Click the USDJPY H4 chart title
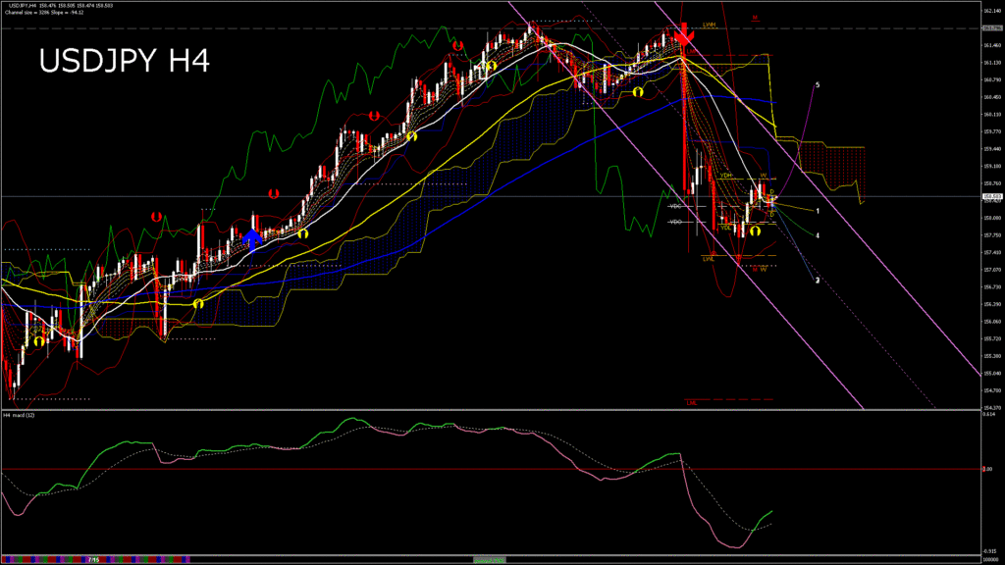This screenshot has width=1005, height=565. tap(124, 61)
